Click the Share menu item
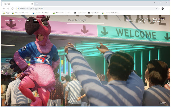171x107 pixels. point(28,21)
